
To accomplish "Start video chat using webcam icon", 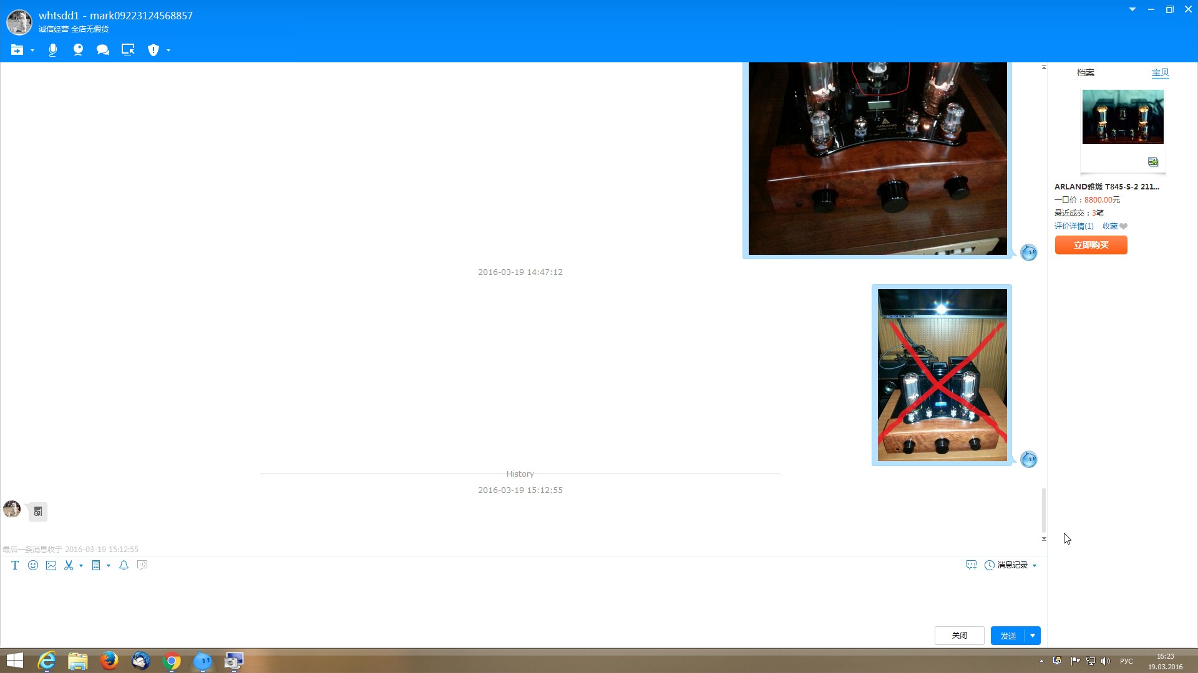I will tap(78, 50).
